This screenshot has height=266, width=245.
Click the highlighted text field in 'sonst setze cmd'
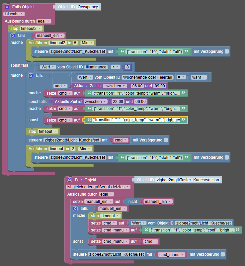click(136, 120)
